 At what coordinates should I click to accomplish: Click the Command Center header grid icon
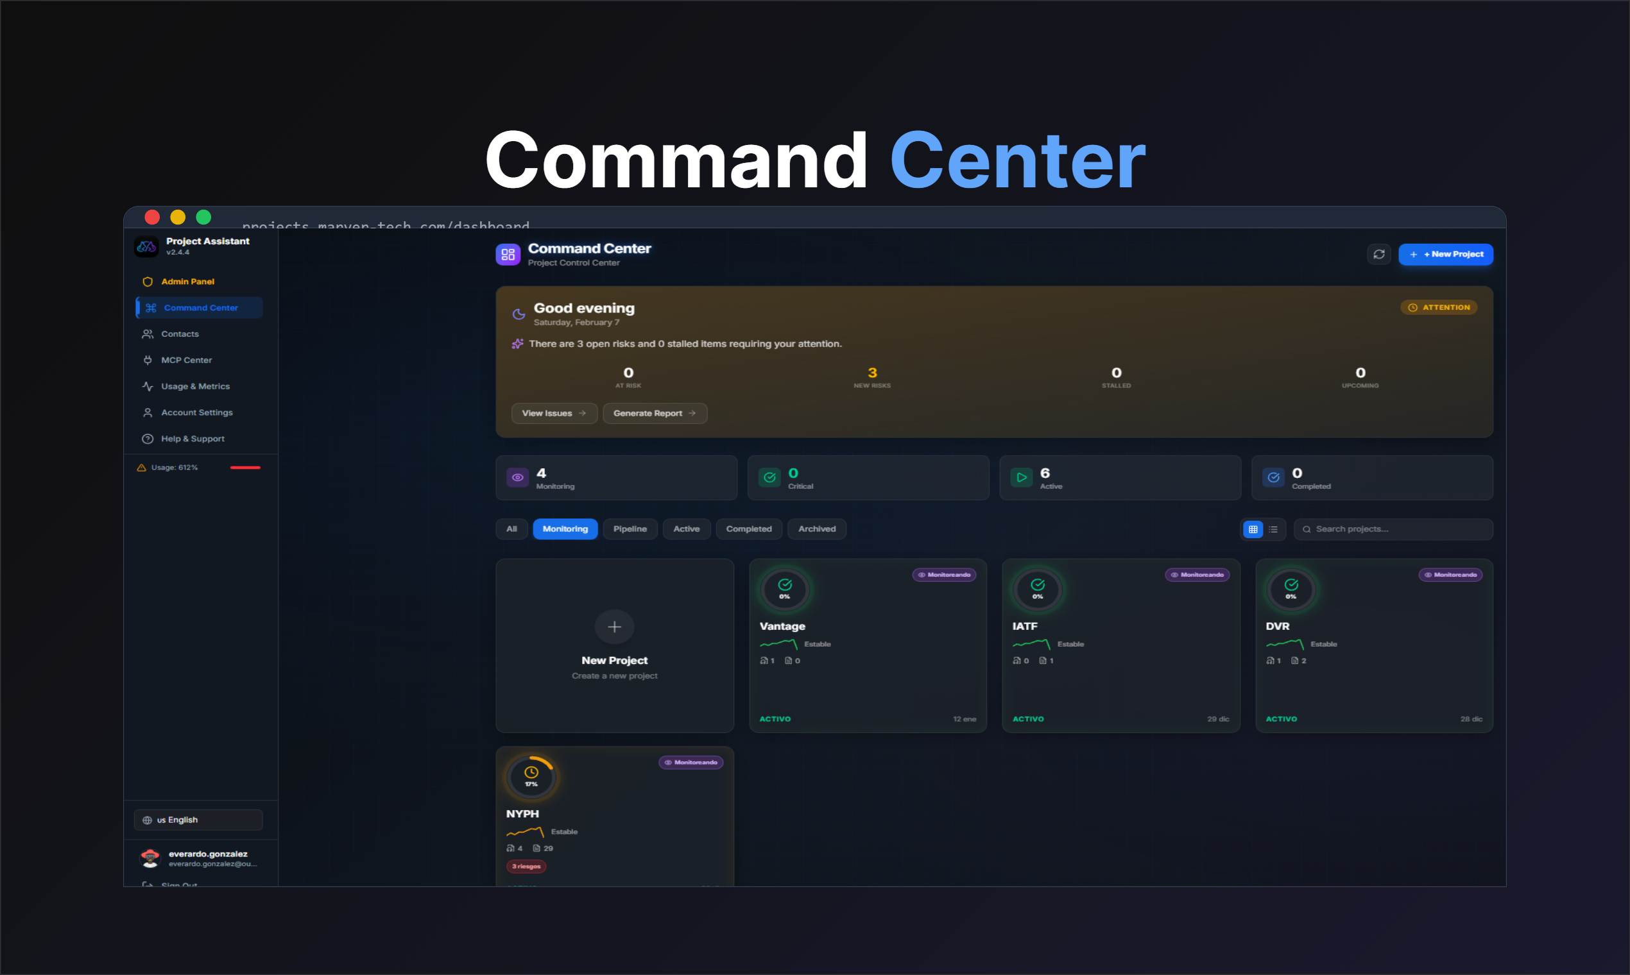(x=508, y=254)
